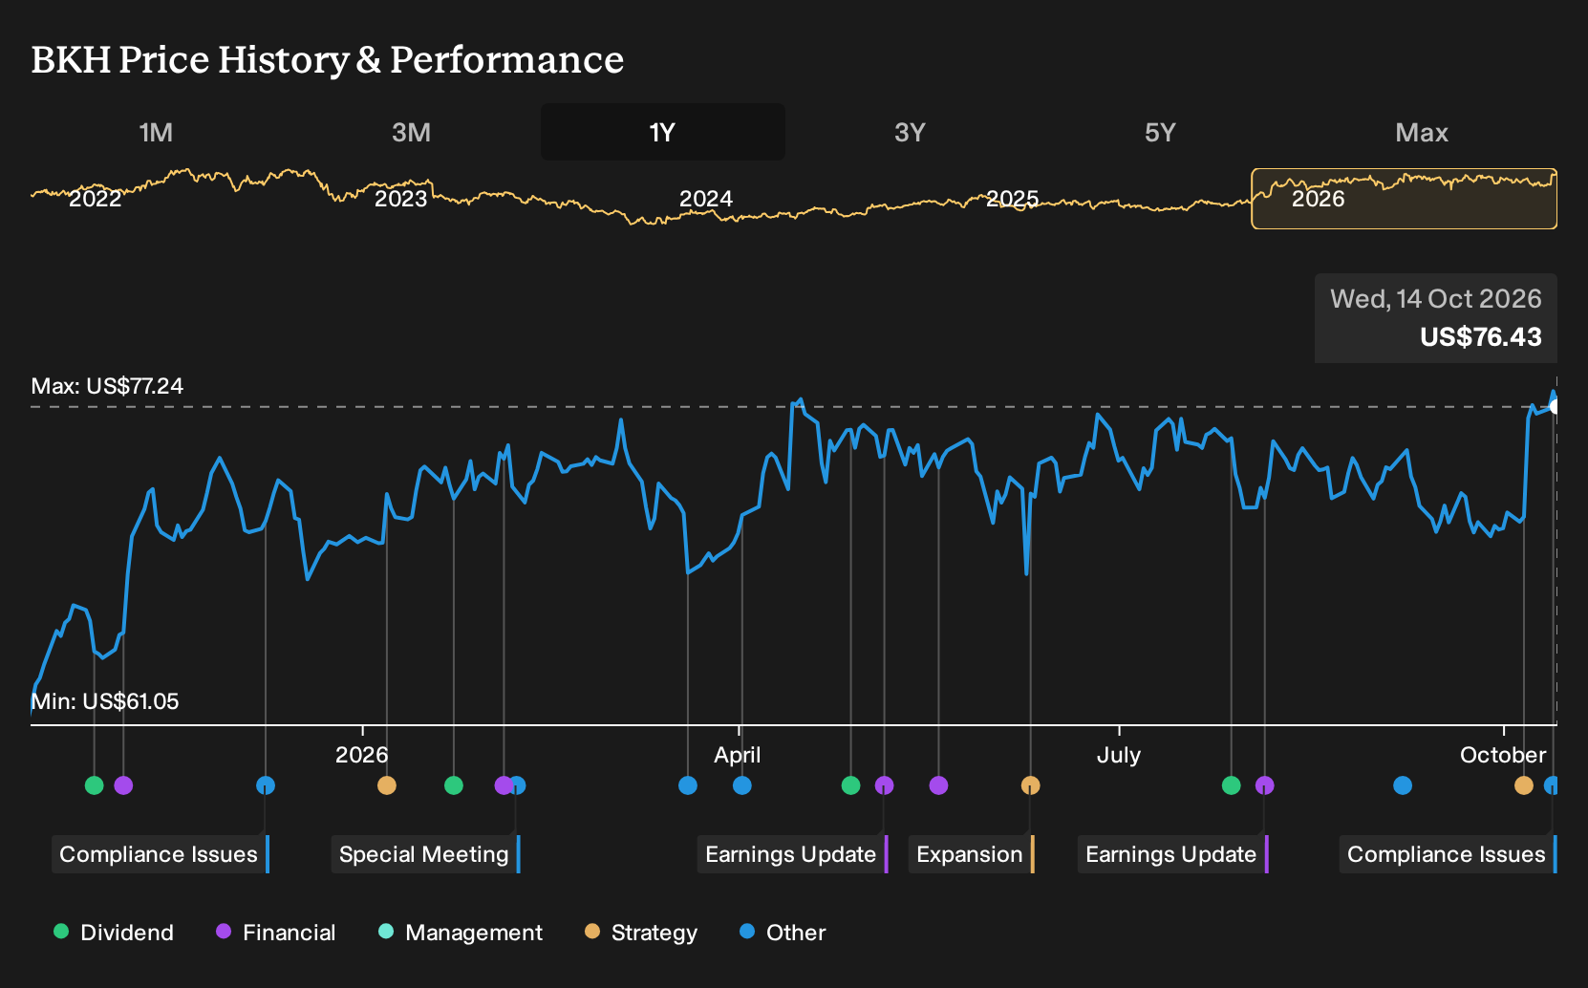Open the Earnings Update label after Expansion
Viewport: 1588px width, 988px height.
click(1172, 854)
